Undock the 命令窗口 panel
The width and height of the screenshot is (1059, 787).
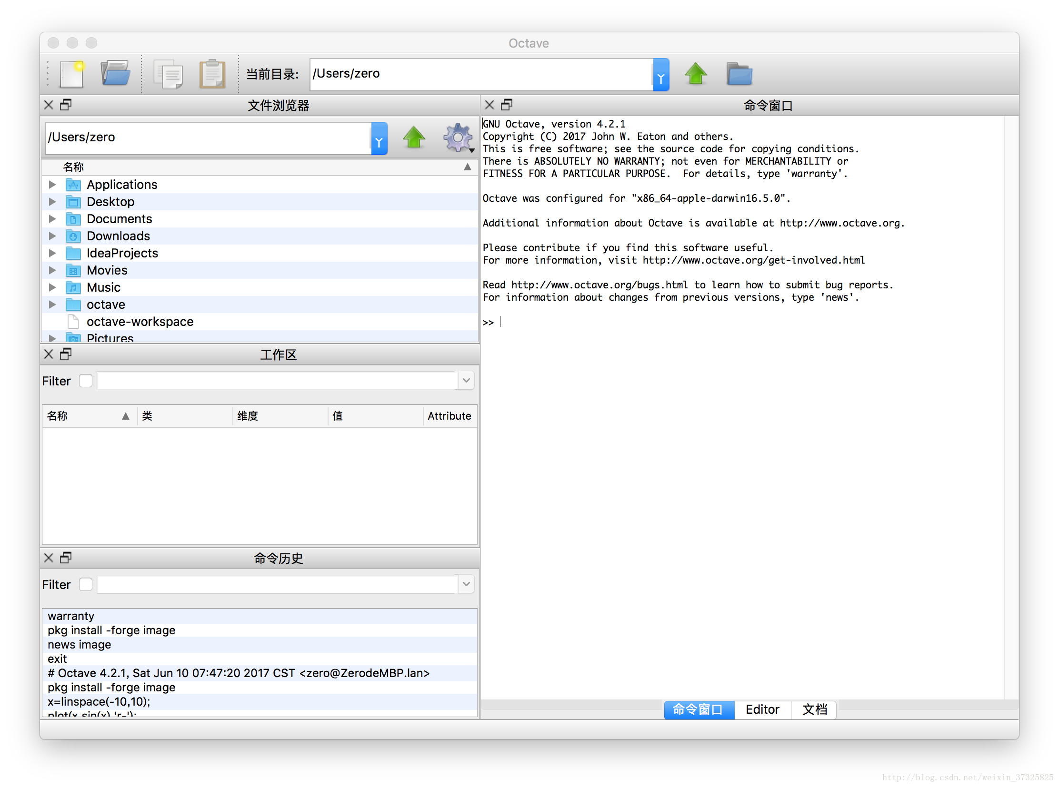506,105
